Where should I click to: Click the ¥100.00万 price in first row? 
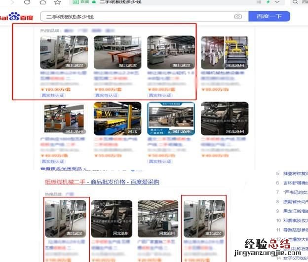pos(55,90)
